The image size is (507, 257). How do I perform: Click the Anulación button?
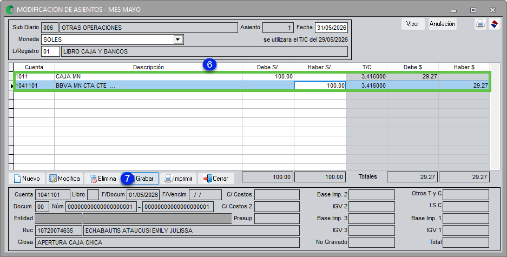(x=442, y=24)
